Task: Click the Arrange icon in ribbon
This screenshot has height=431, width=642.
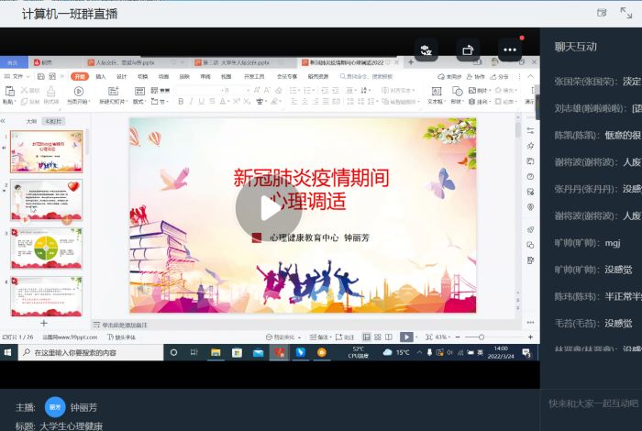Action: tap(471, 102)
